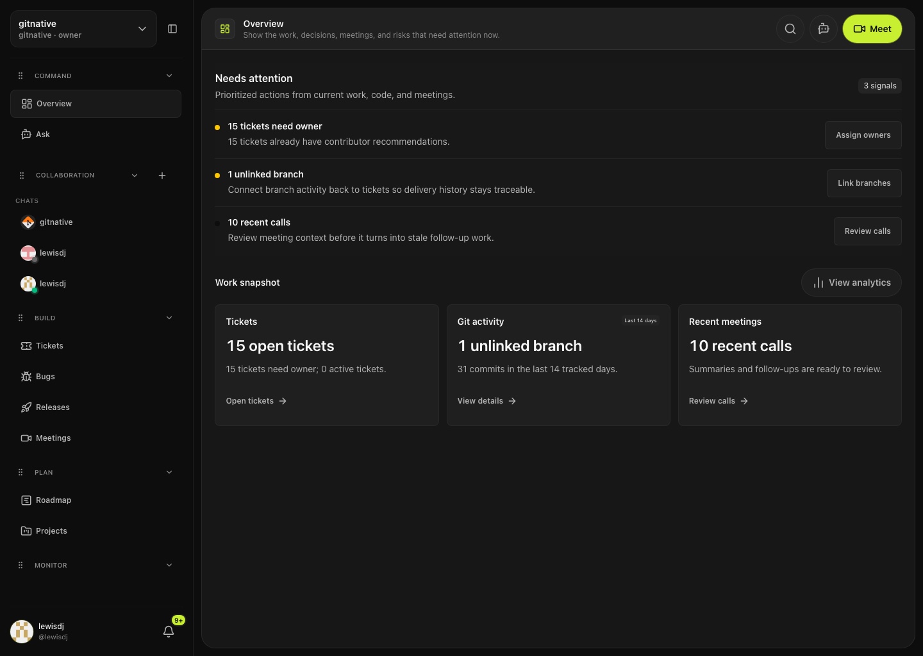Open Ask in the sidebar
Image resolution: width=923 pixels, height=656 pixels.
96,135
